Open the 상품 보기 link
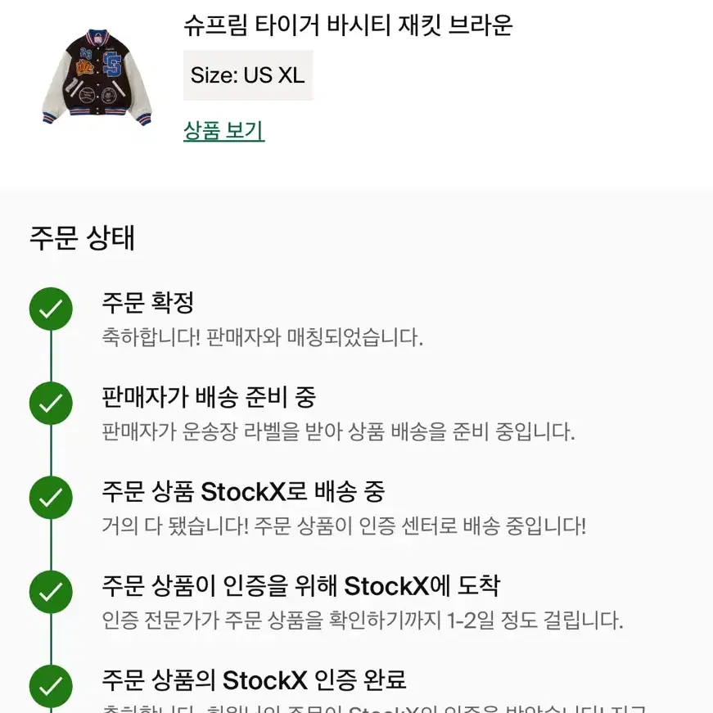The height and width of the screenshot is (713, 713). tap(223, 131)
